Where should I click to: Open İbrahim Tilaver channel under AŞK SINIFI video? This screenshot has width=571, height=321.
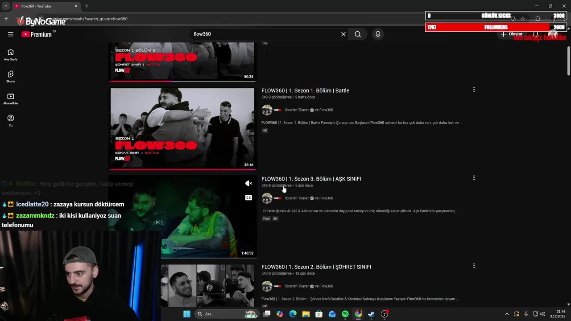coord(297,198)
